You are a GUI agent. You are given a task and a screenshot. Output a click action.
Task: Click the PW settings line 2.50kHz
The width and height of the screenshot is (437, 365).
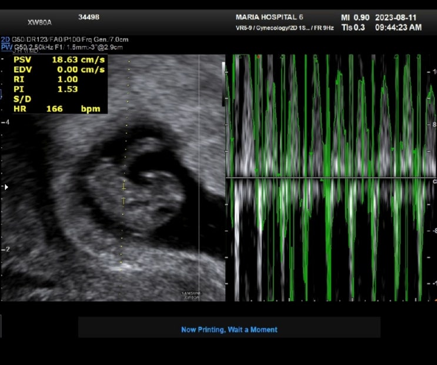tap(68, 47)
